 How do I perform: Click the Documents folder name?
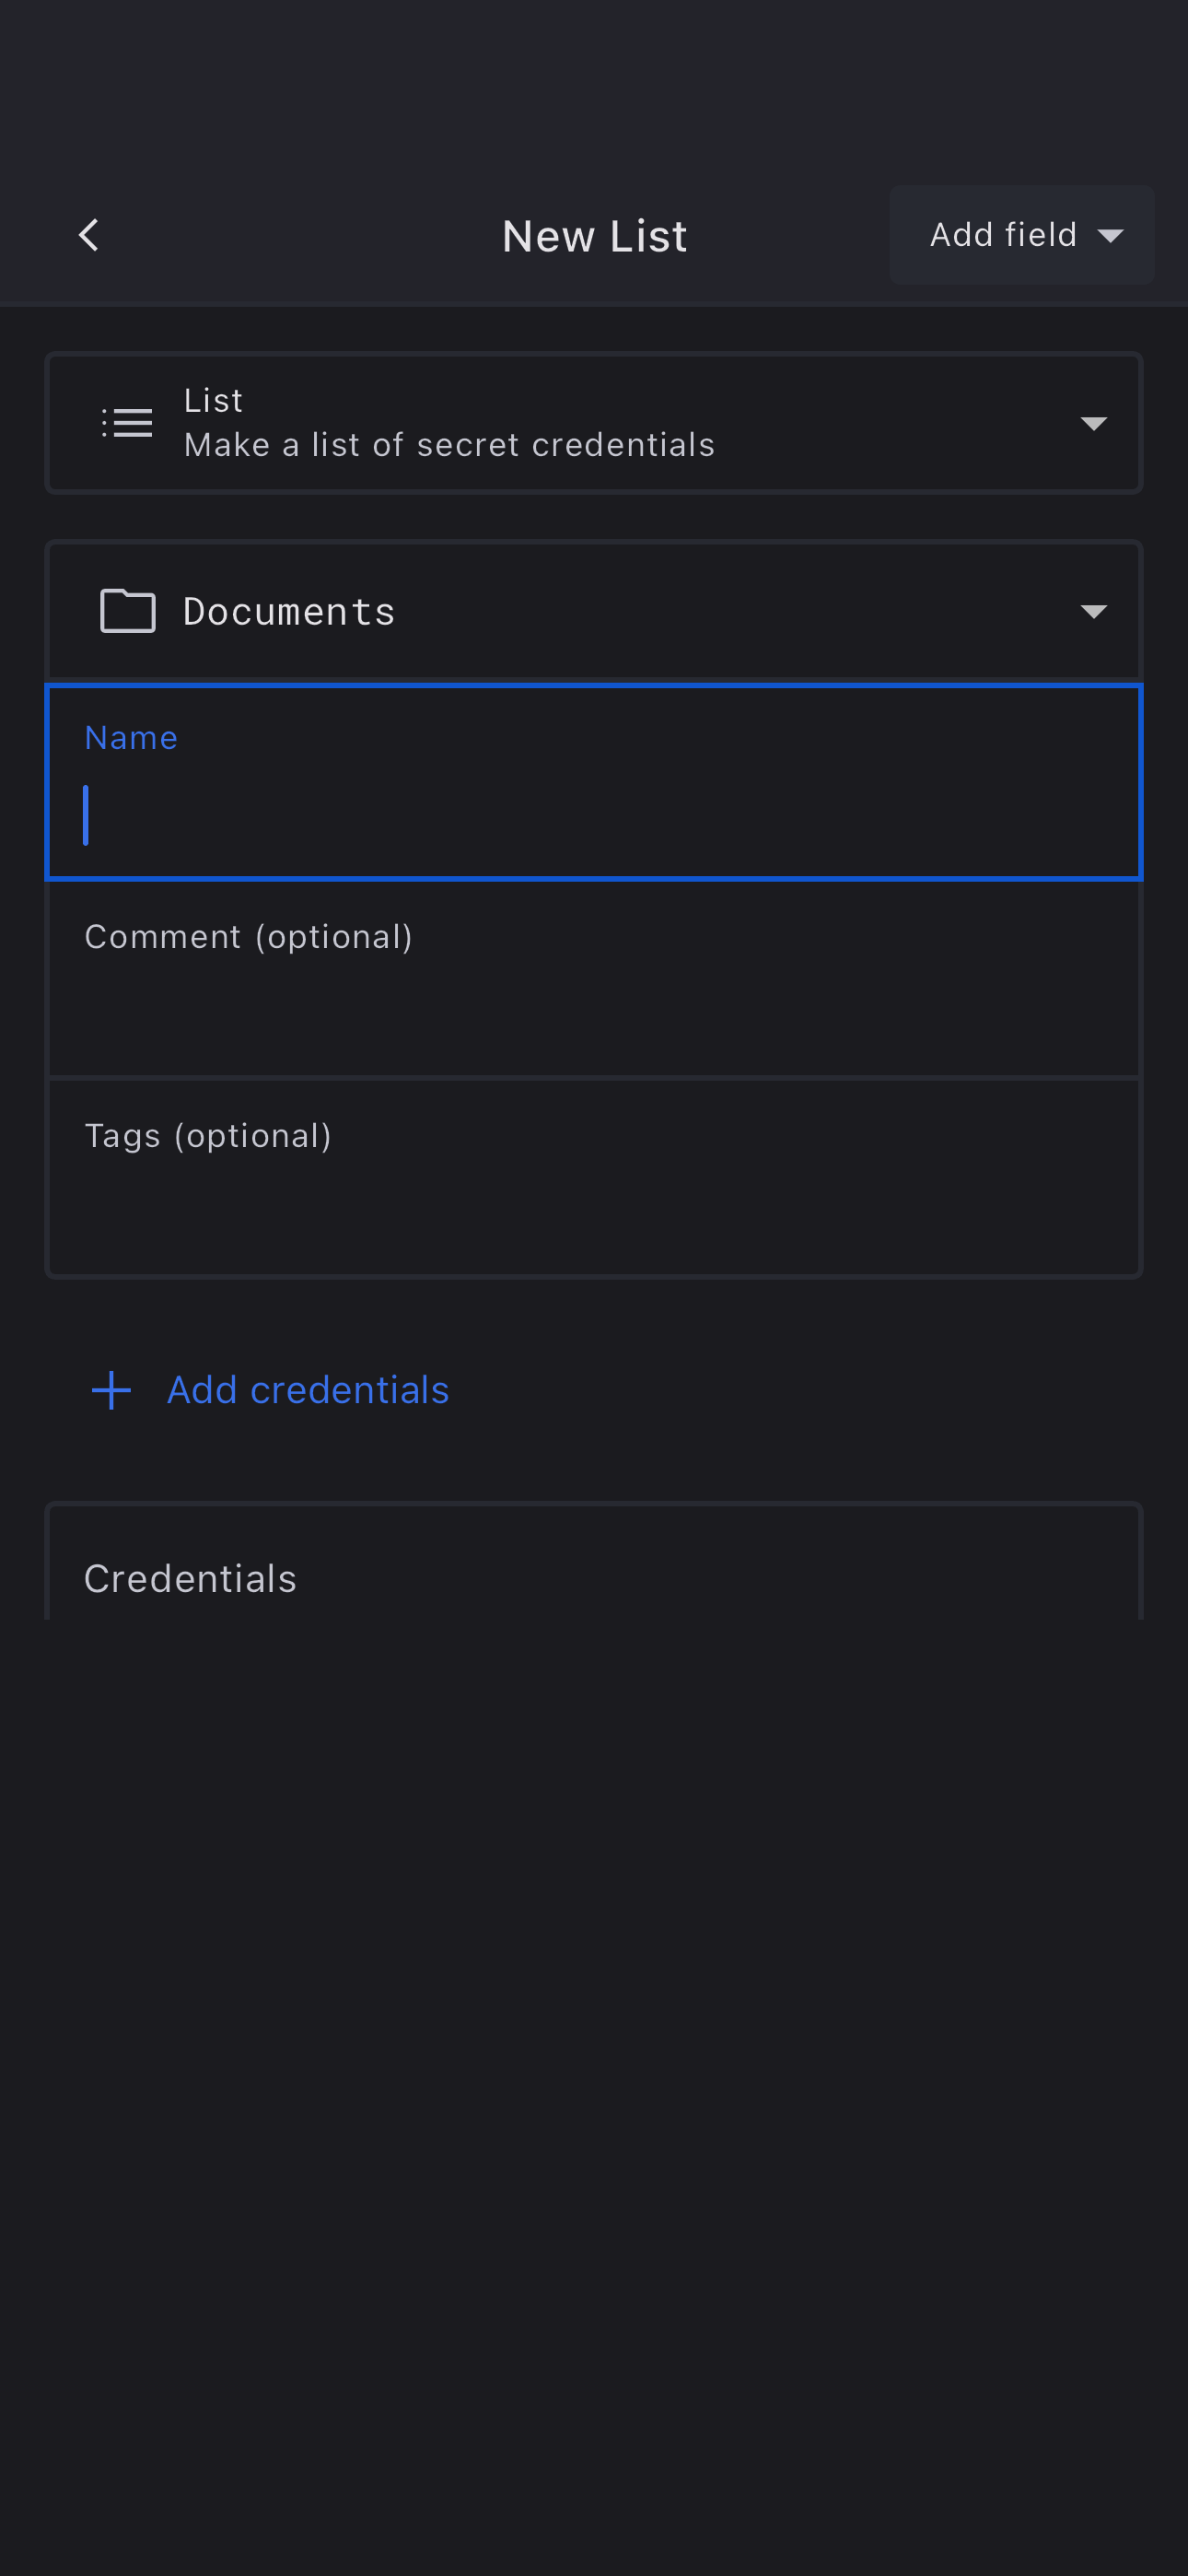pos(289,611)
